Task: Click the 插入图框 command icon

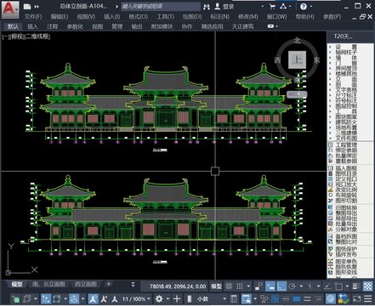Action: click(331, 168)
